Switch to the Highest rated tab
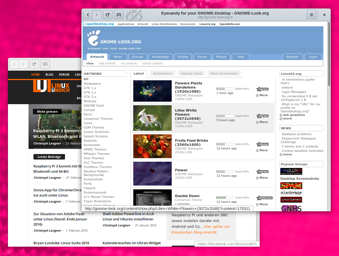The width and height of the screenshot is (339, 256). (191, 73)
